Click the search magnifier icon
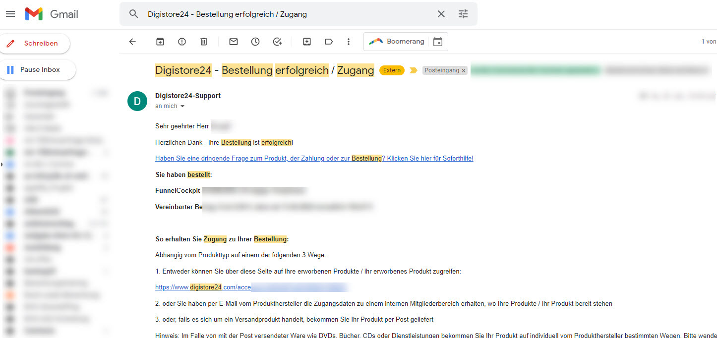Image resolution: width=717 pixels, height=338 pixels. click(133, 14)
